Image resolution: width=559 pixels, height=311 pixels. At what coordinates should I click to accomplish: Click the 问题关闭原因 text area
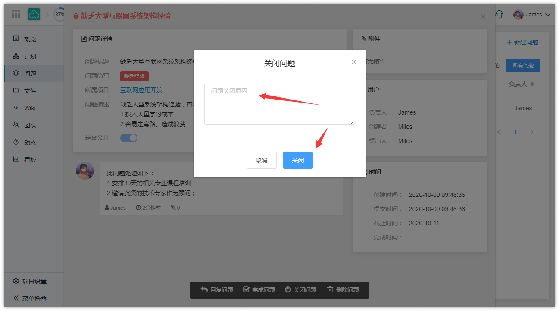click(279, 104)
